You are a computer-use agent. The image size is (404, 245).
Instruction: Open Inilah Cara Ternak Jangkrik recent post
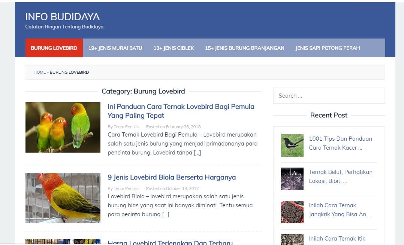[339, 210]
